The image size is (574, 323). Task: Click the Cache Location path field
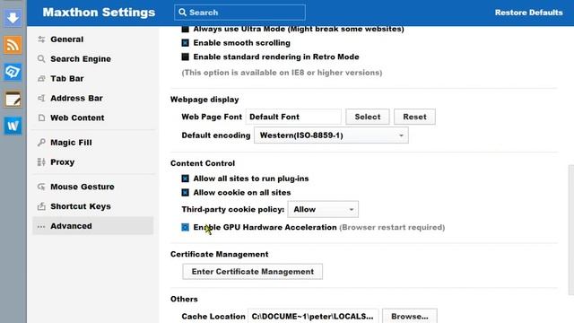[x=313, y=316]
